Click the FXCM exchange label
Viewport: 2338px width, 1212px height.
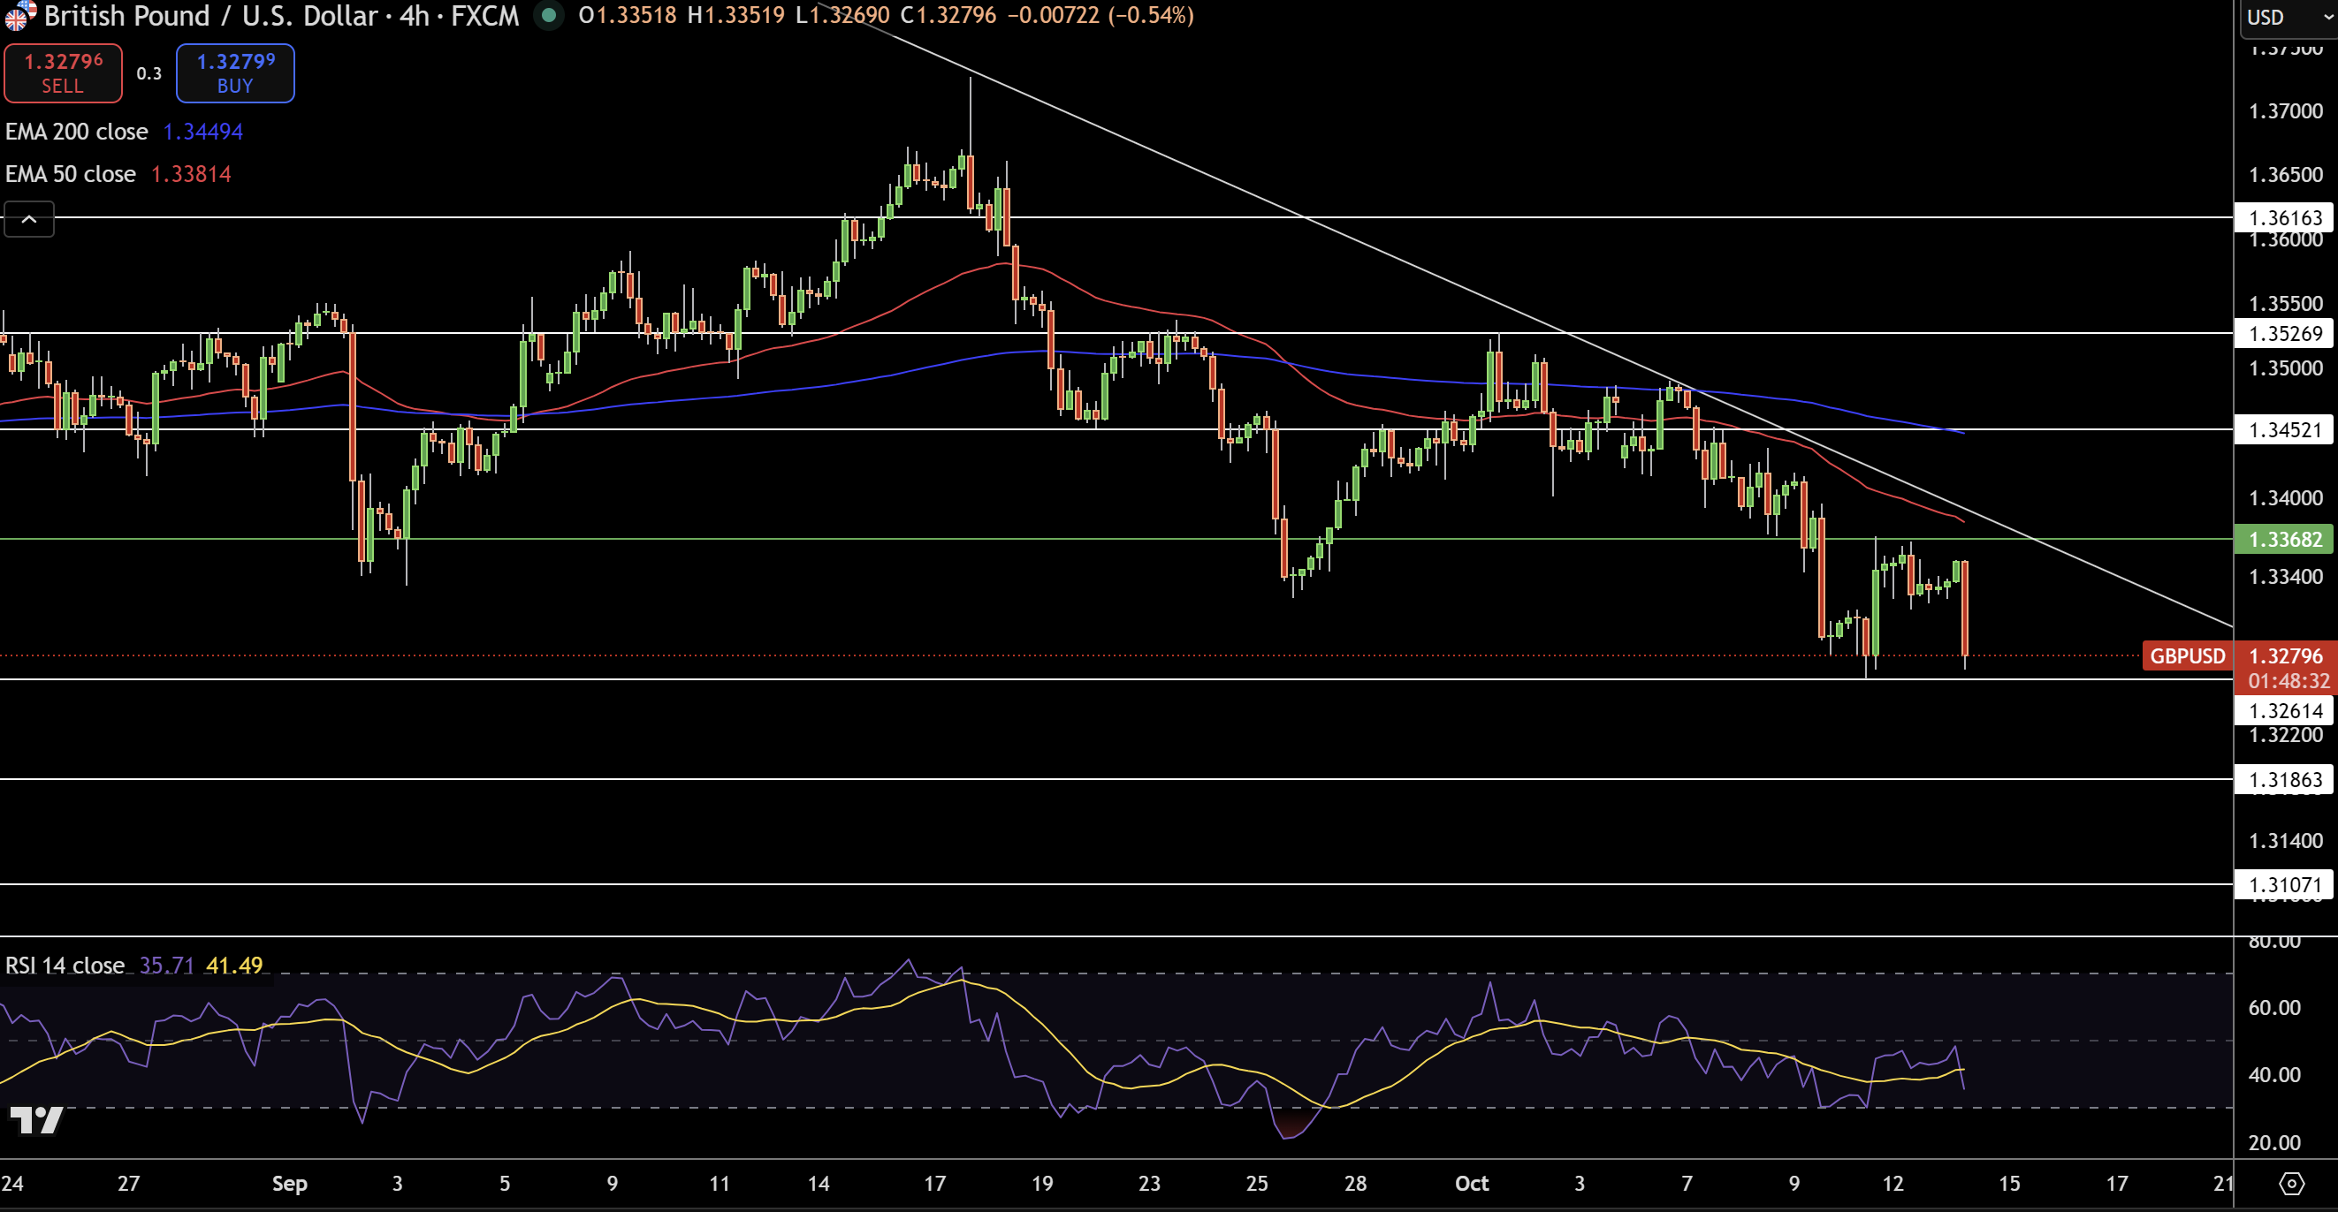(485, 15)
